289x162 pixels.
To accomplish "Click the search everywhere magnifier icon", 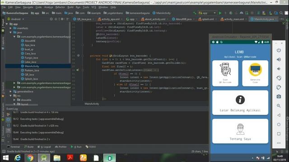I will coord(281,13).
